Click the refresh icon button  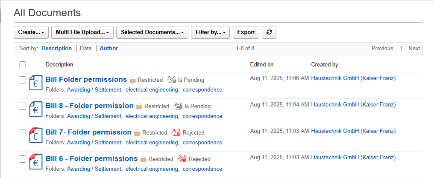269,32
